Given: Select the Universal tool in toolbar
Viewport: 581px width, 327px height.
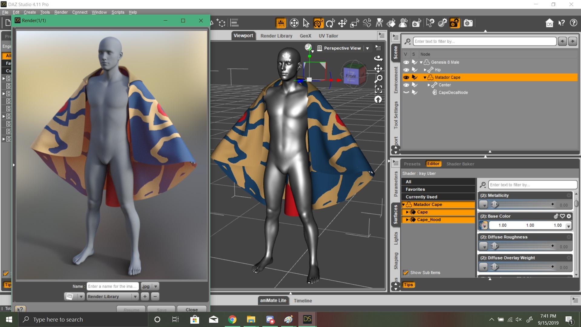Looking at the screenshot, I should 318,23.
